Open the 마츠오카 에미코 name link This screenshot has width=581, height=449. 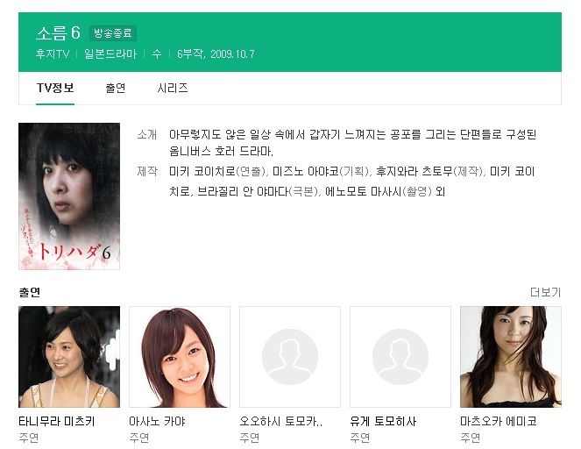pos(499,421)
